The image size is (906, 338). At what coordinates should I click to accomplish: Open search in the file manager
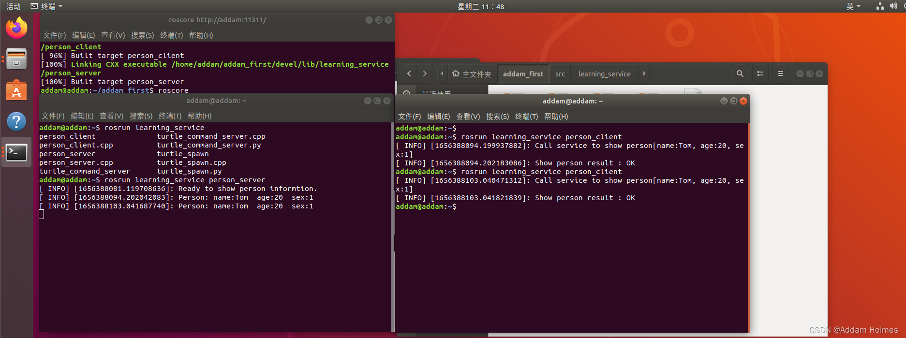click(740, 73)
